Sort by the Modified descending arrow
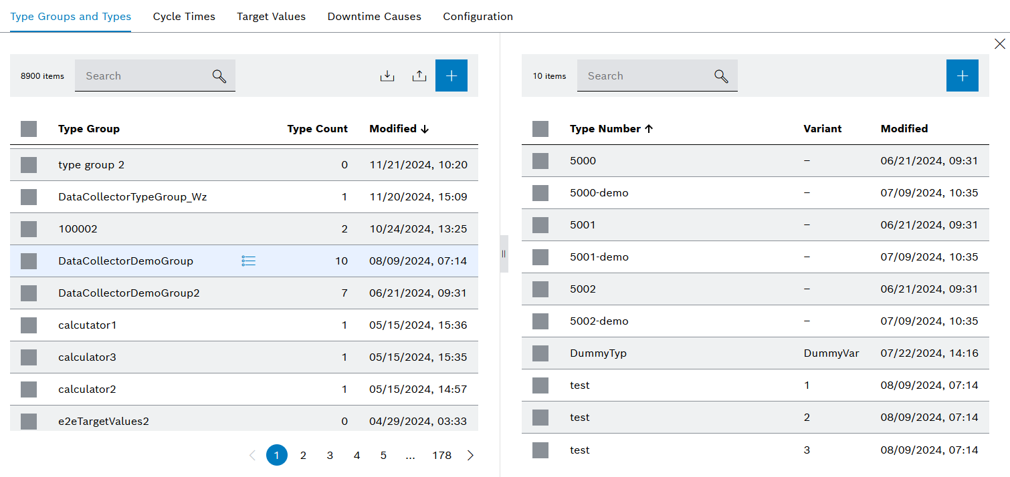This screenshot has height=477, width=1010. (x=425, y=129)
